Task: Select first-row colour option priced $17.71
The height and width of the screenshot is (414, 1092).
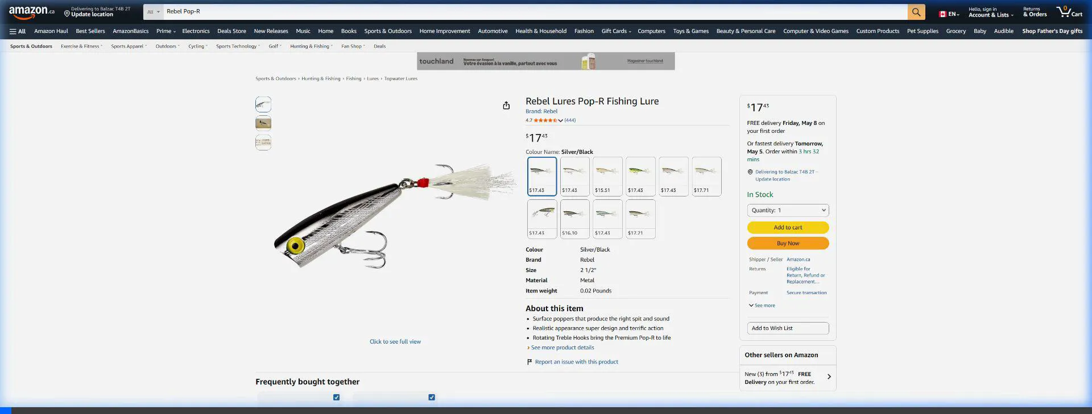Action: 707,177
